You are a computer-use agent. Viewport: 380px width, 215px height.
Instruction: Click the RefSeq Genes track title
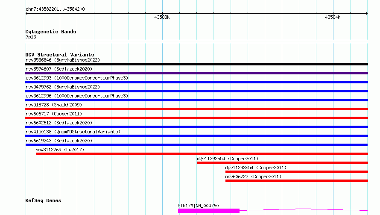coord(43,200)
